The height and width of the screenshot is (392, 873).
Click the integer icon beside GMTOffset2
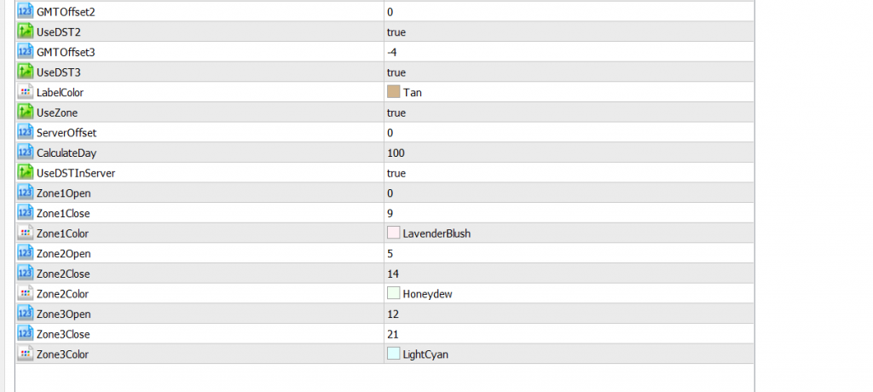pos(25,11)
